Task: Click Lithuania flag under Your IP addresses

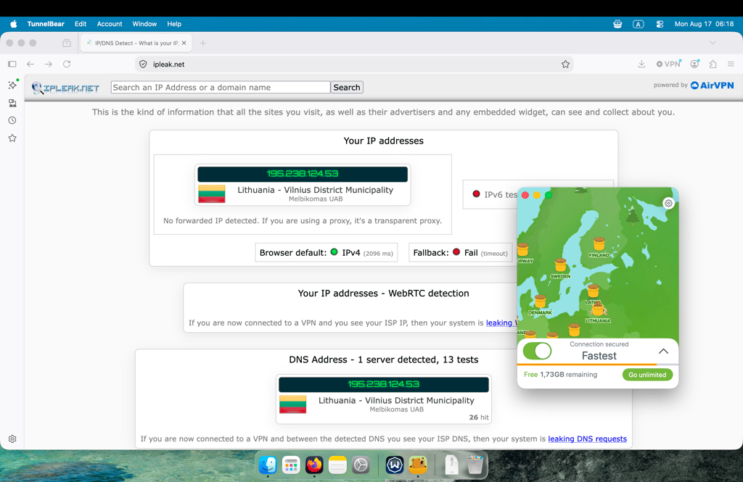Action: [x=211, y=194]
